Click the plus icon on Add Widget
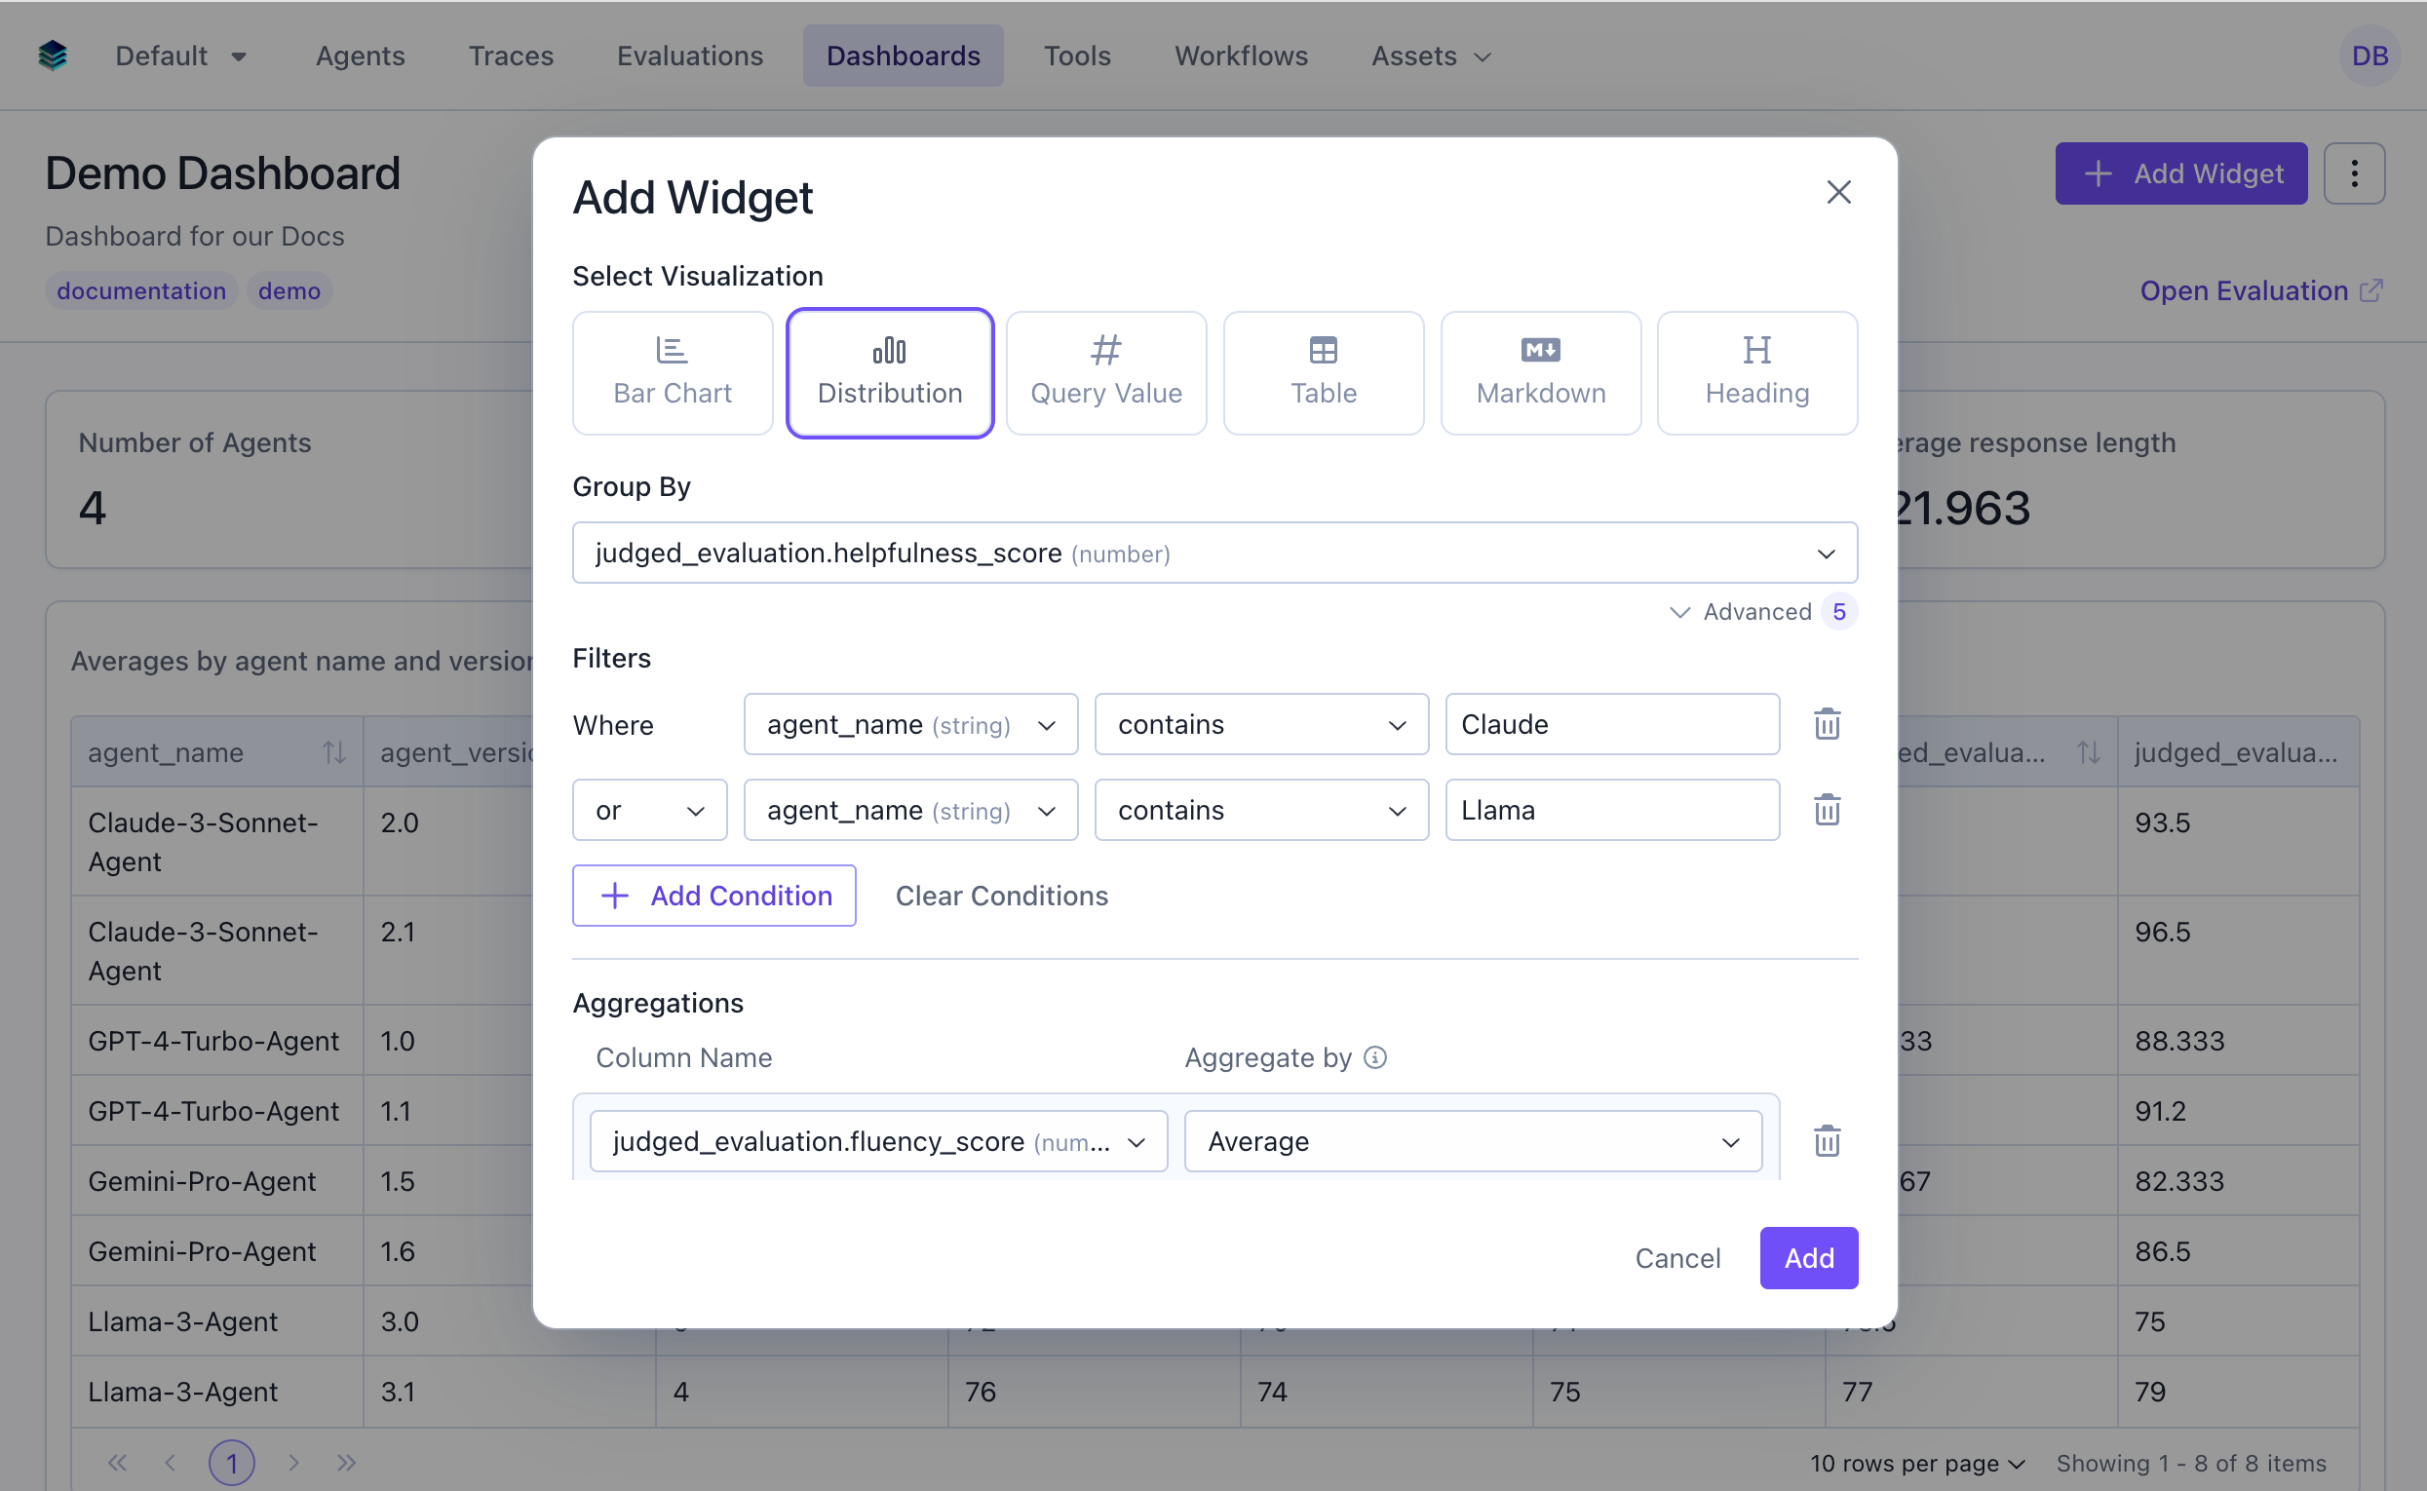This screenshot has height=1491, width=2427. pyautogui.click(x=2097, y=173)
